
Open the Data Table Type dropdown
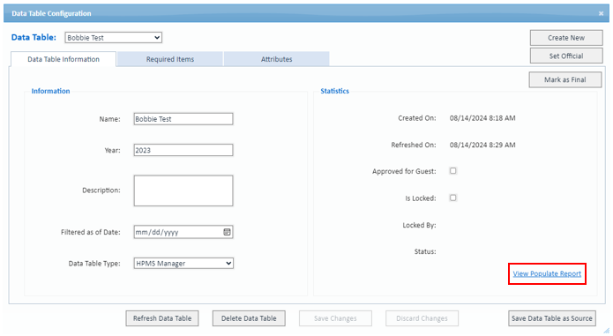[183, 264]
